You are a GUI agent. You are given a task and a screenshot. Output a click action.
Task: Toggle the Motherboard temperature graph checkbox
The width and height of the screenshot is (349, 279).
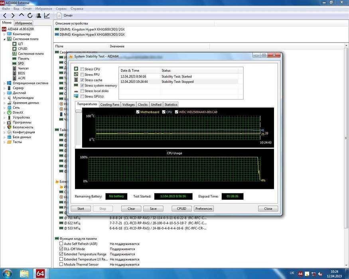point(138,112)
